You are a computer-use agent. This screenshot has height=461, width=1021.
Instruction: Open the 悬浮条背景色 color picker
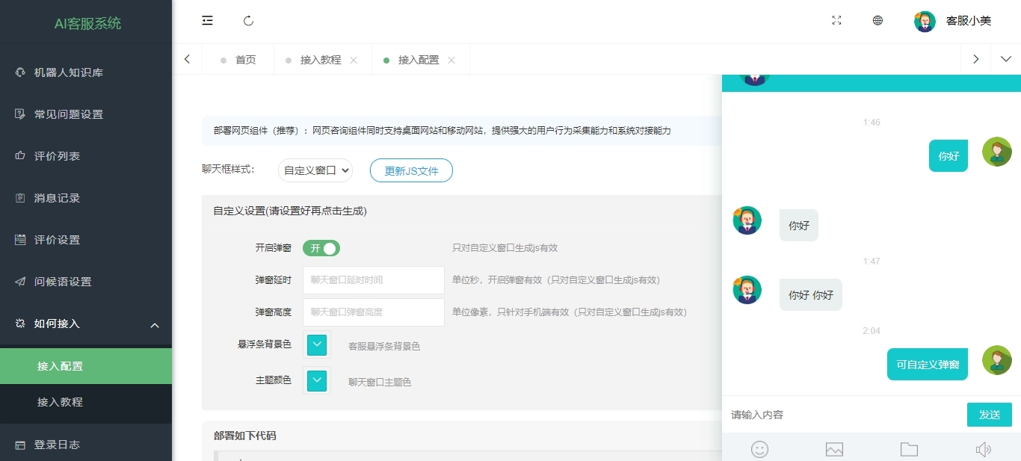pyautogui.click(x=317, y=344)
